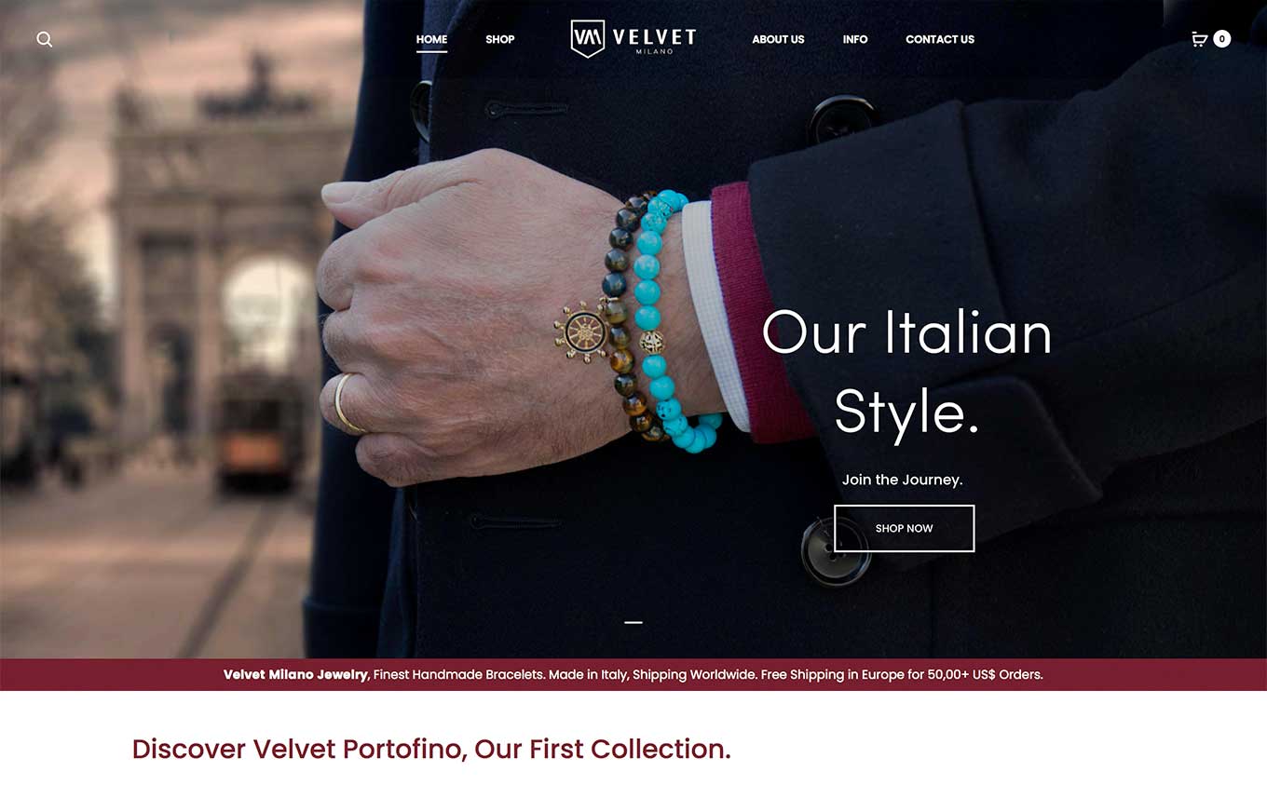
Task: Open the search magnifier icon
Action: click(44, 39)
